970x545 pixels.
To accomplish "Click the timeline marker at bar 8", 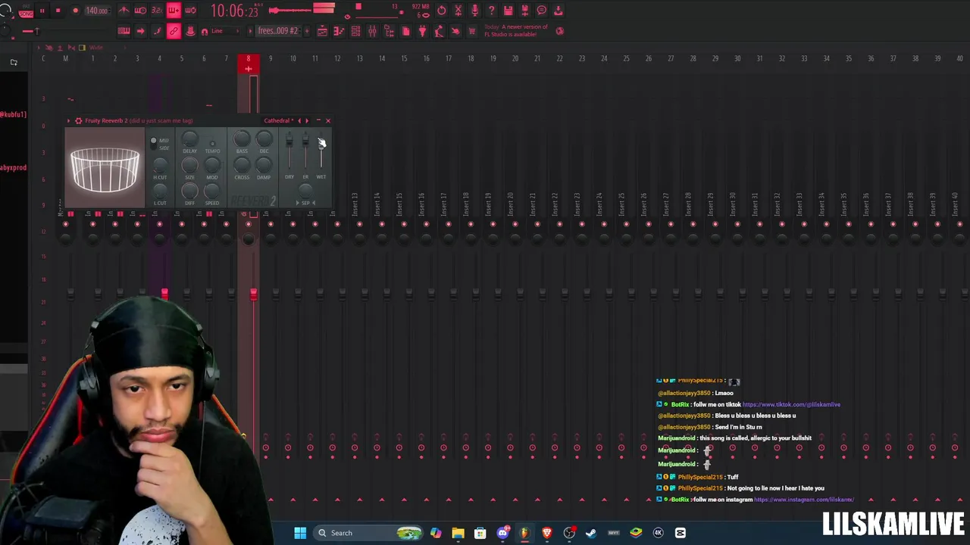I will 248,64.
